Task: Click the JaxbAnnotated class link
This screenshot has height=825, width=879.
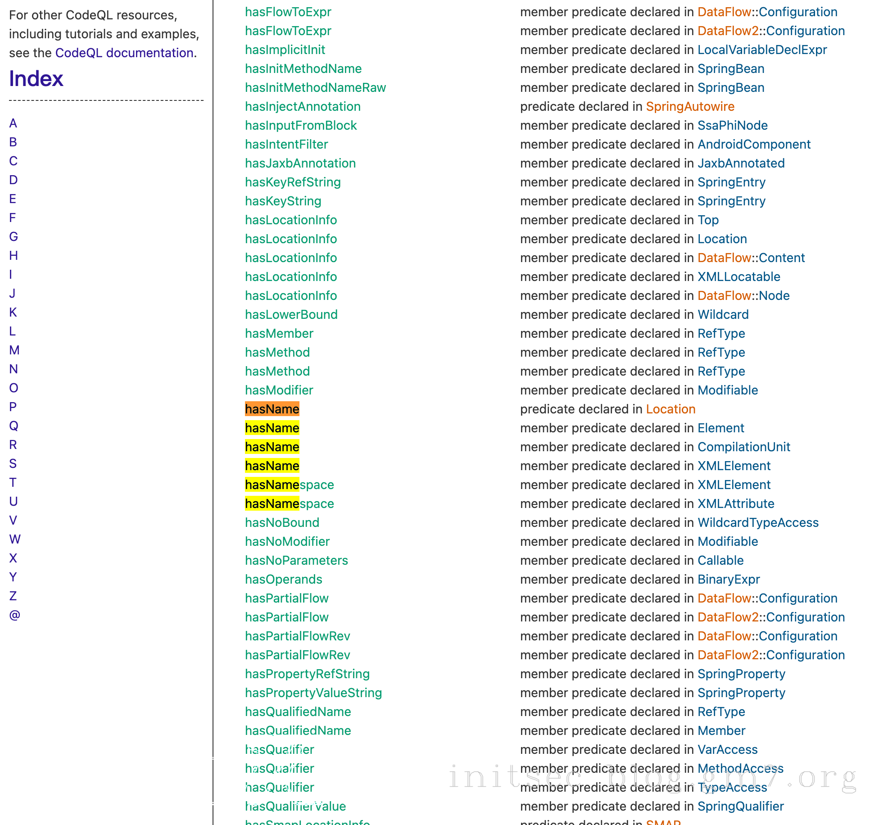Action: [x=741, y=163]
